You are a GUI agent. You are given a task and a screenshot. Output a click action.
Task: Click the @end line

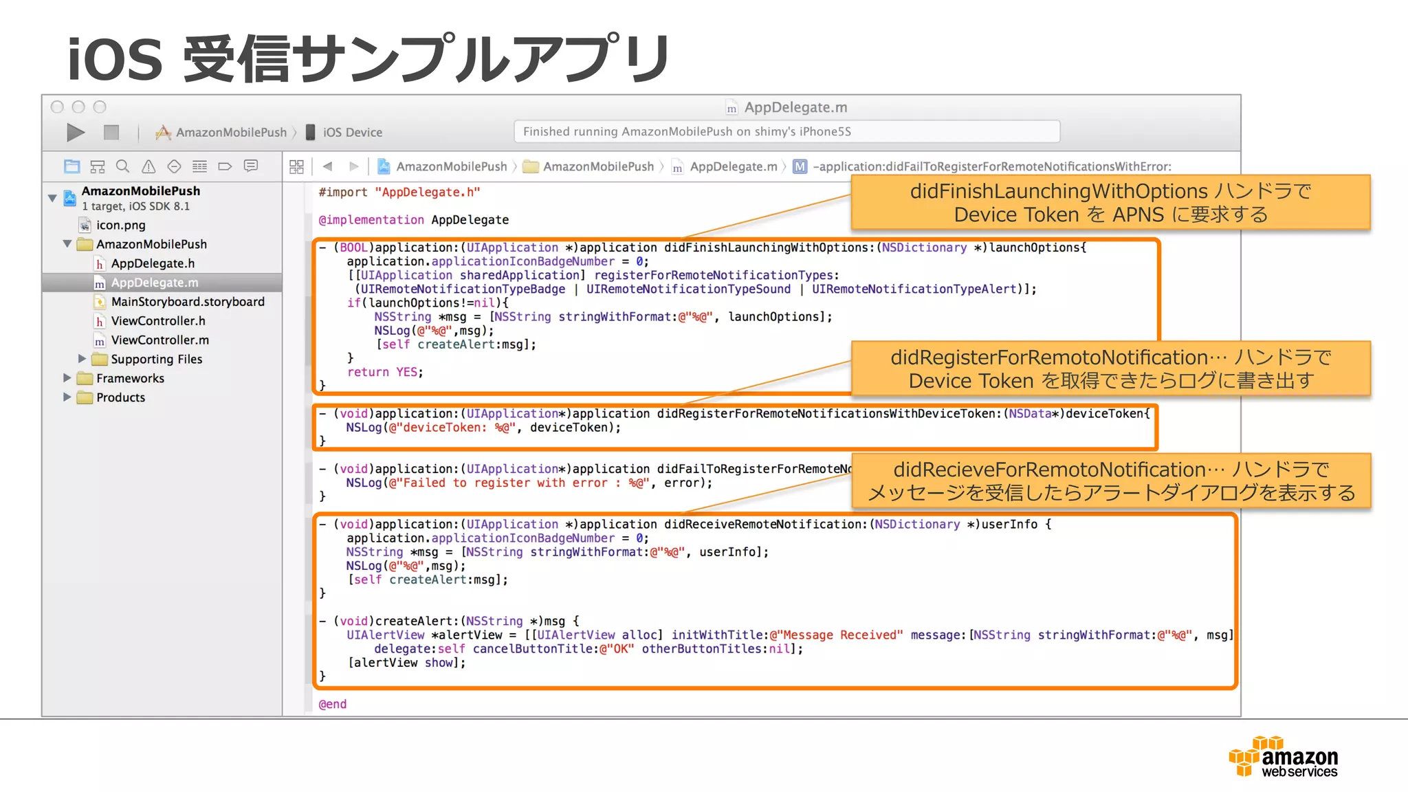click(333, 704)
